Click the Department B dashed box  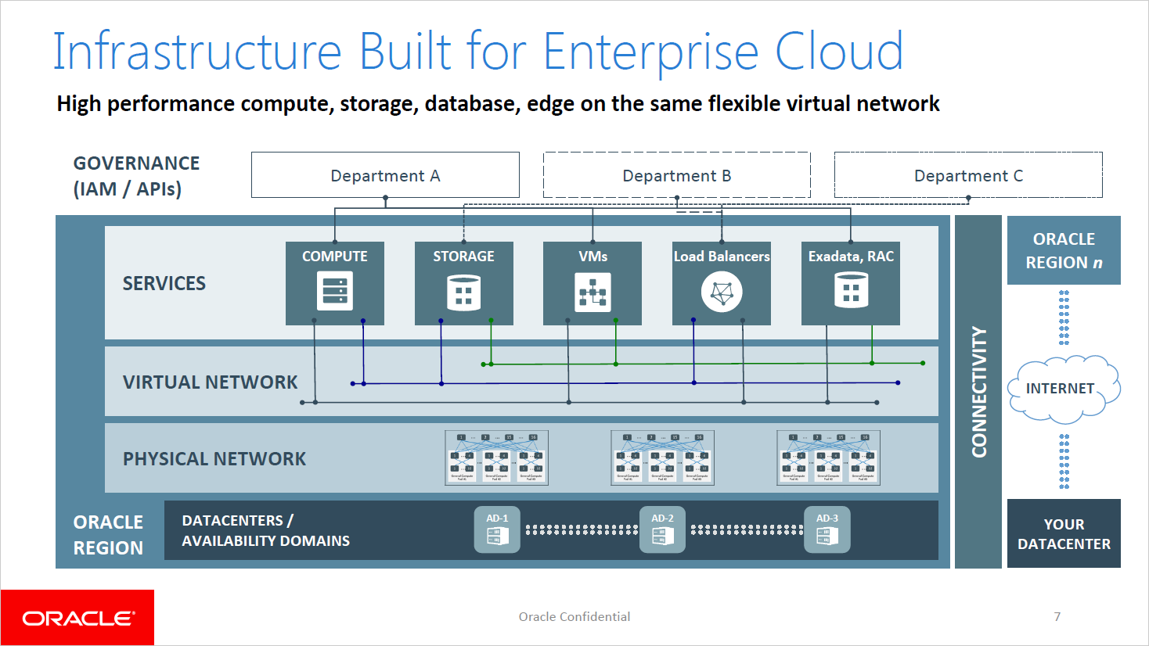tap(677, 175)
